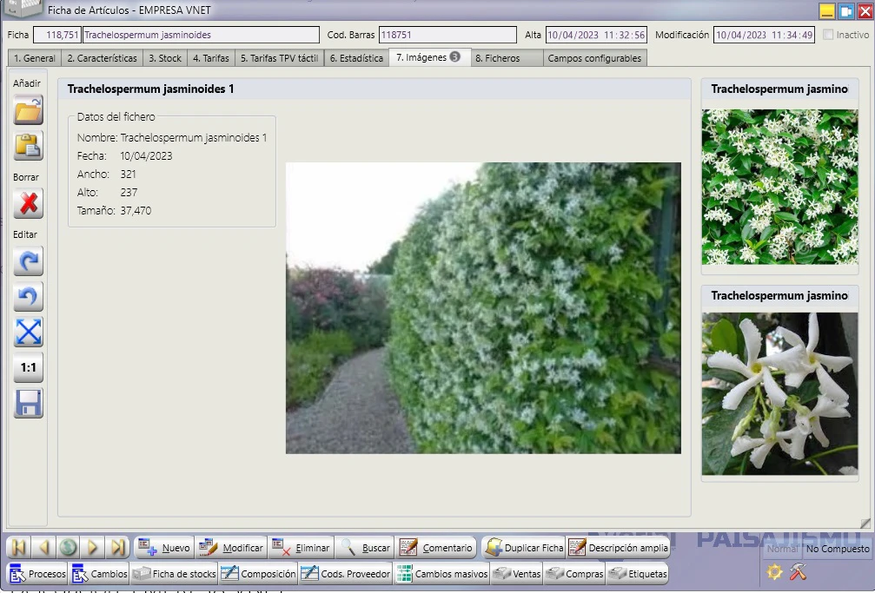The height and width of the screenshot is (593, 875).
Task: Delete image with red X icon
Action: [28, 204]
